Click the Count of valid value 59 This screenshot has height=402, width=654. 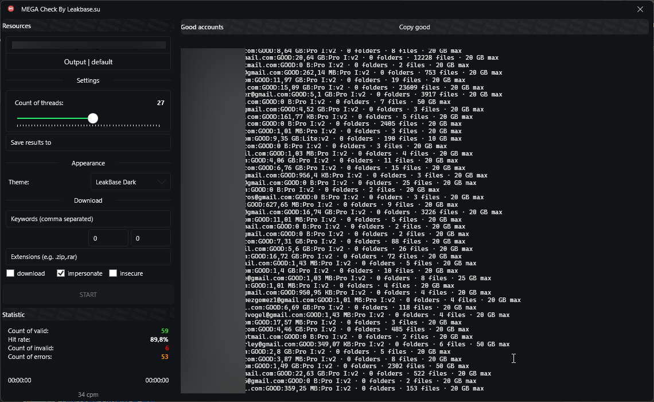pyautogui.click(x=165, y=331)
